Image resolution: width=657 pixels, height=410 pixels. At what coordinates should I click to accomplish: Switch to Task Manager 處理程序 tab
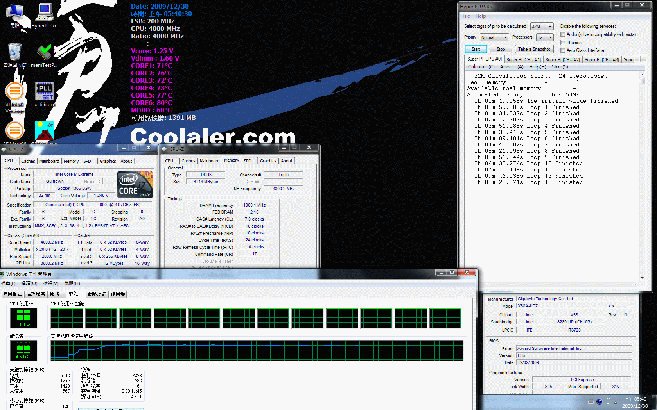pyautogui.click(x=36, y=294)
